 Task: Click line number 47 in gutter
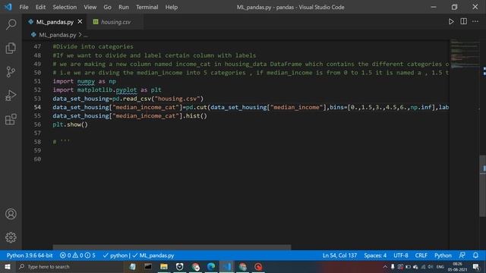(37, 46)
